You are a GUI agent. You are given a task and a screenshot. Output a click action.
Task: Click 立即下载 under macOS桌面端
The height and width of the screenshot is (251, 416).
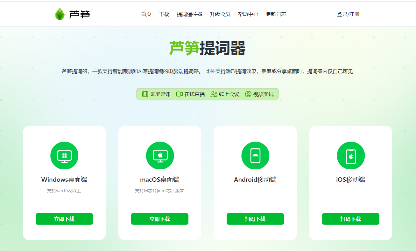(159, 219)
